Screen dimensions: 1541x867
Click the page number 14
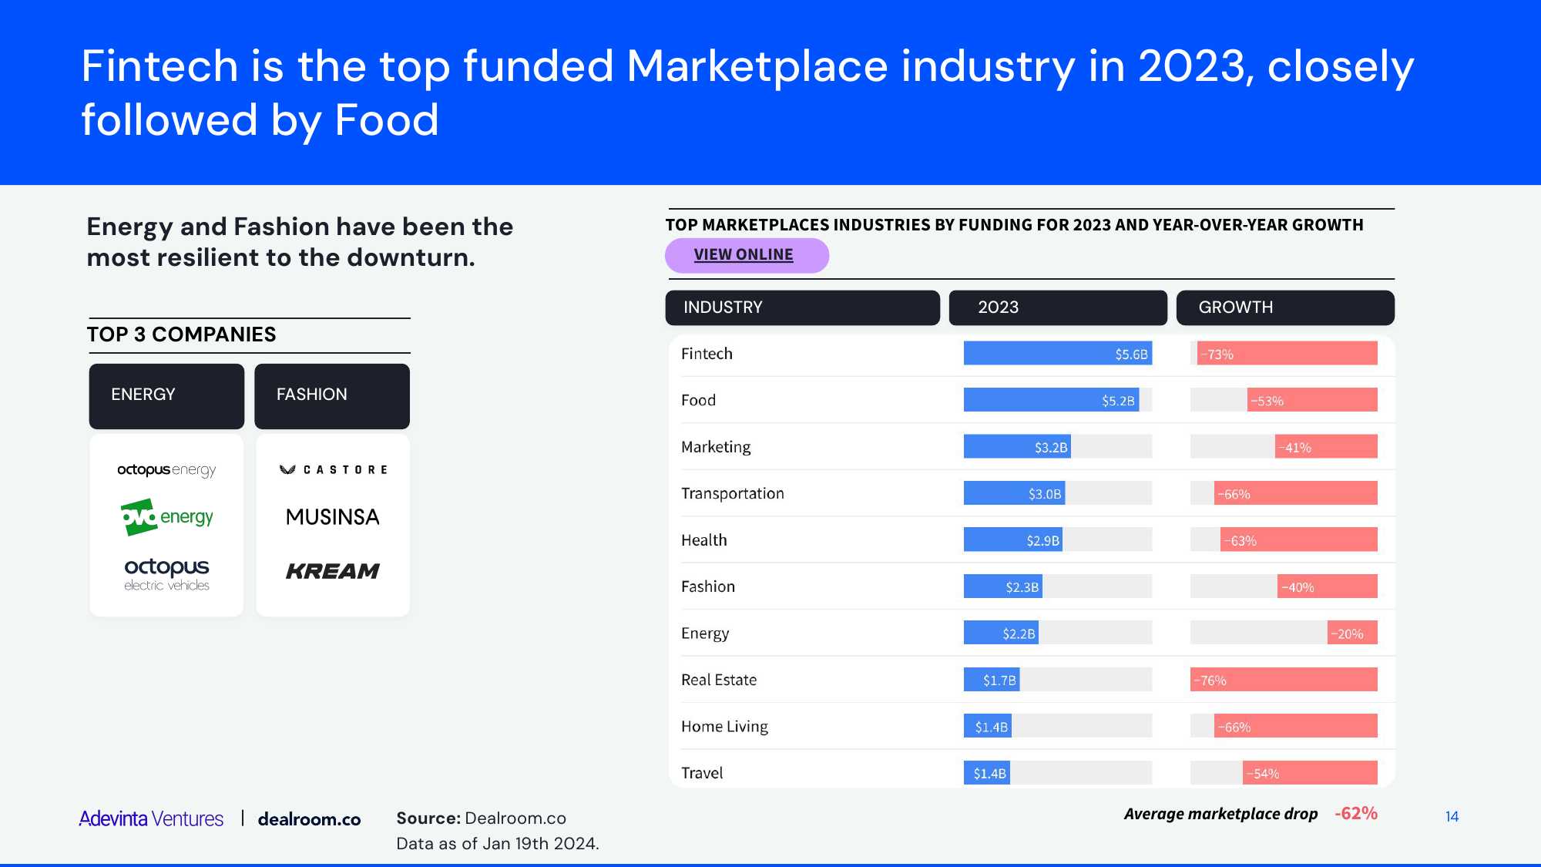pyautogui.click(x=1452, y=817)
